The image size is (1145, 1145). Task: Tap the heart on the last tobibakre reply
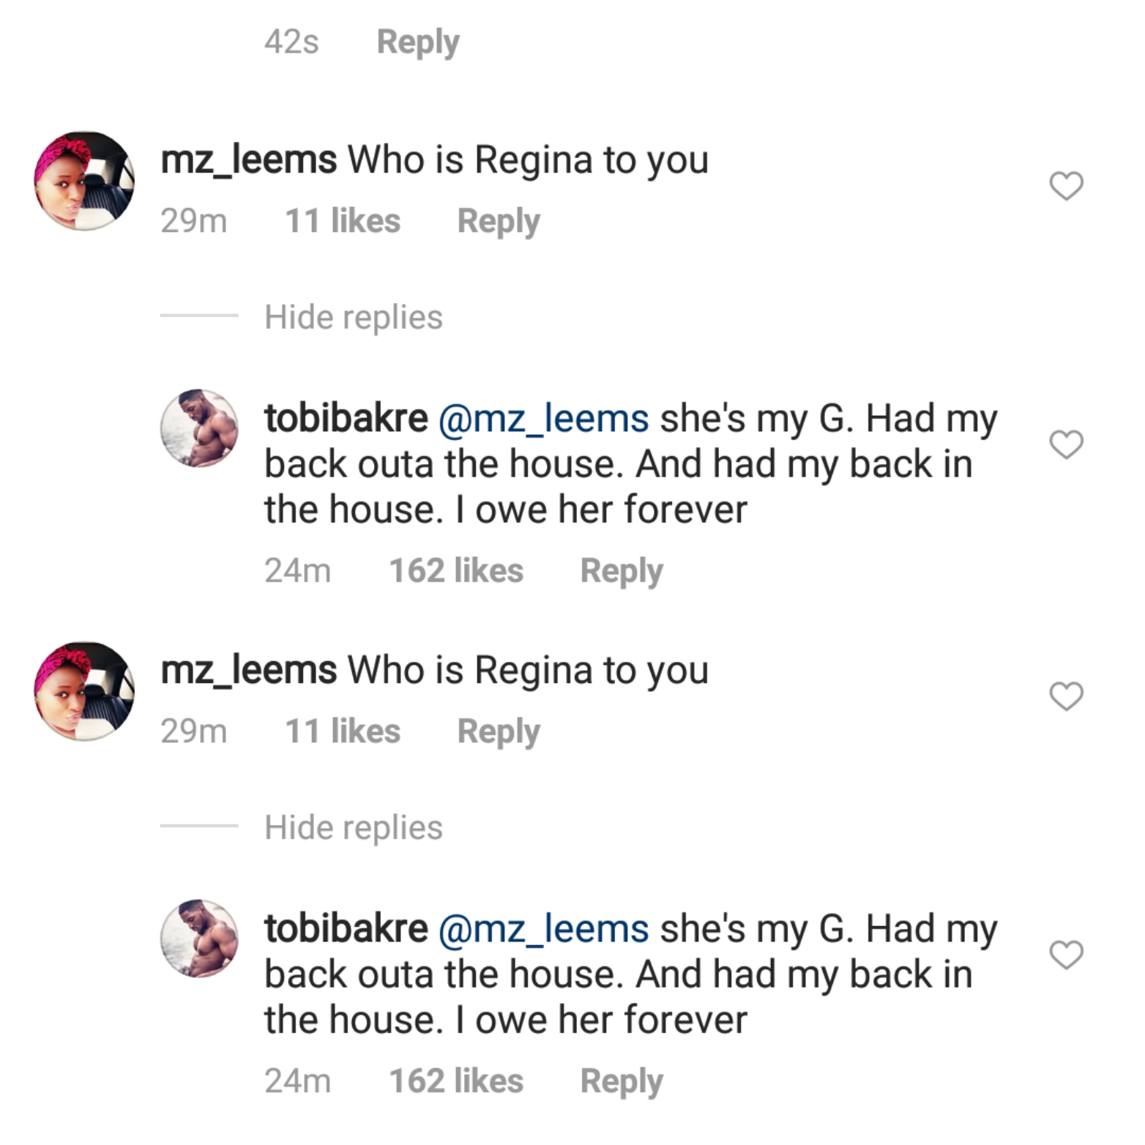pos(1066,955)
